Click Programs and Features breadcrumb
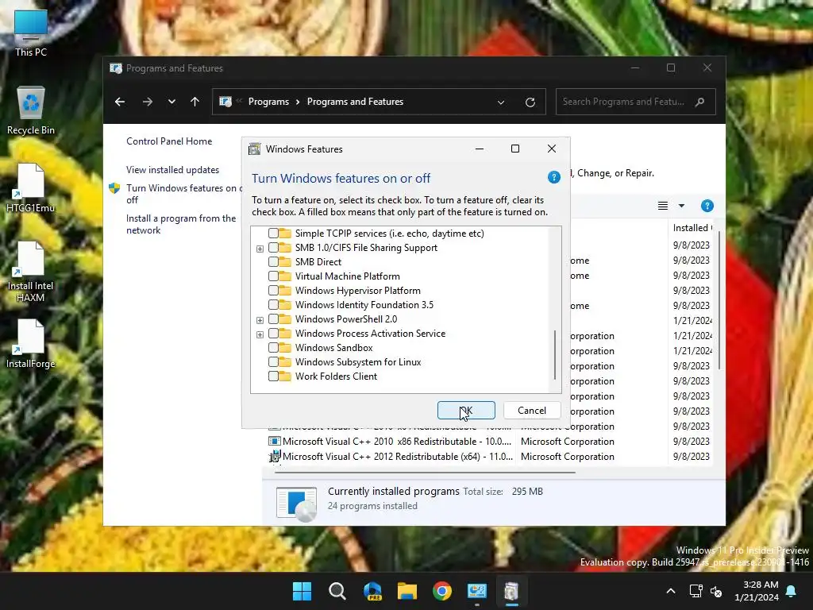This screenshot has width=813, height=610. 355,102
